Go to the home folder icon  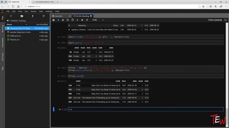8,21
